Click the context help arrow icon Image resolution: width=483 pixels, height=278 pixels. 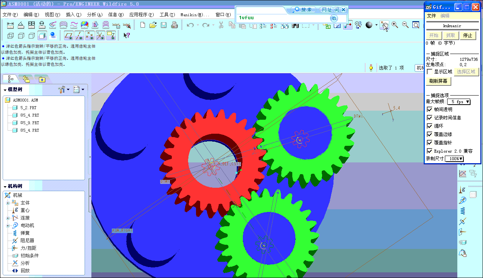(x=127, y=36)
